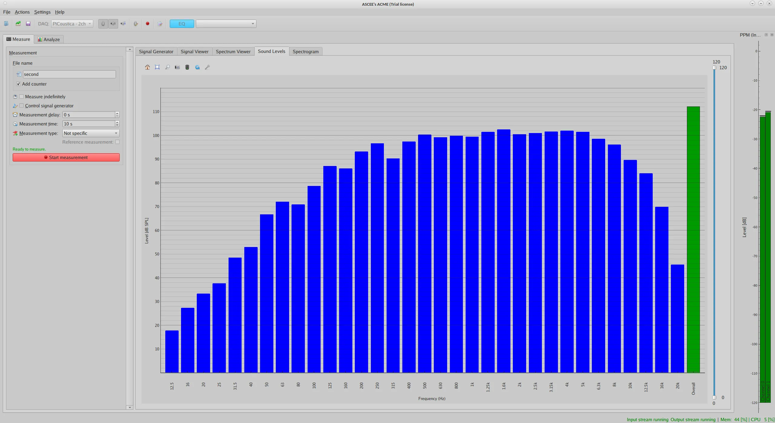Open the empty dropdown next to EQ
775x423 pixels.
[x=226, y=24]
